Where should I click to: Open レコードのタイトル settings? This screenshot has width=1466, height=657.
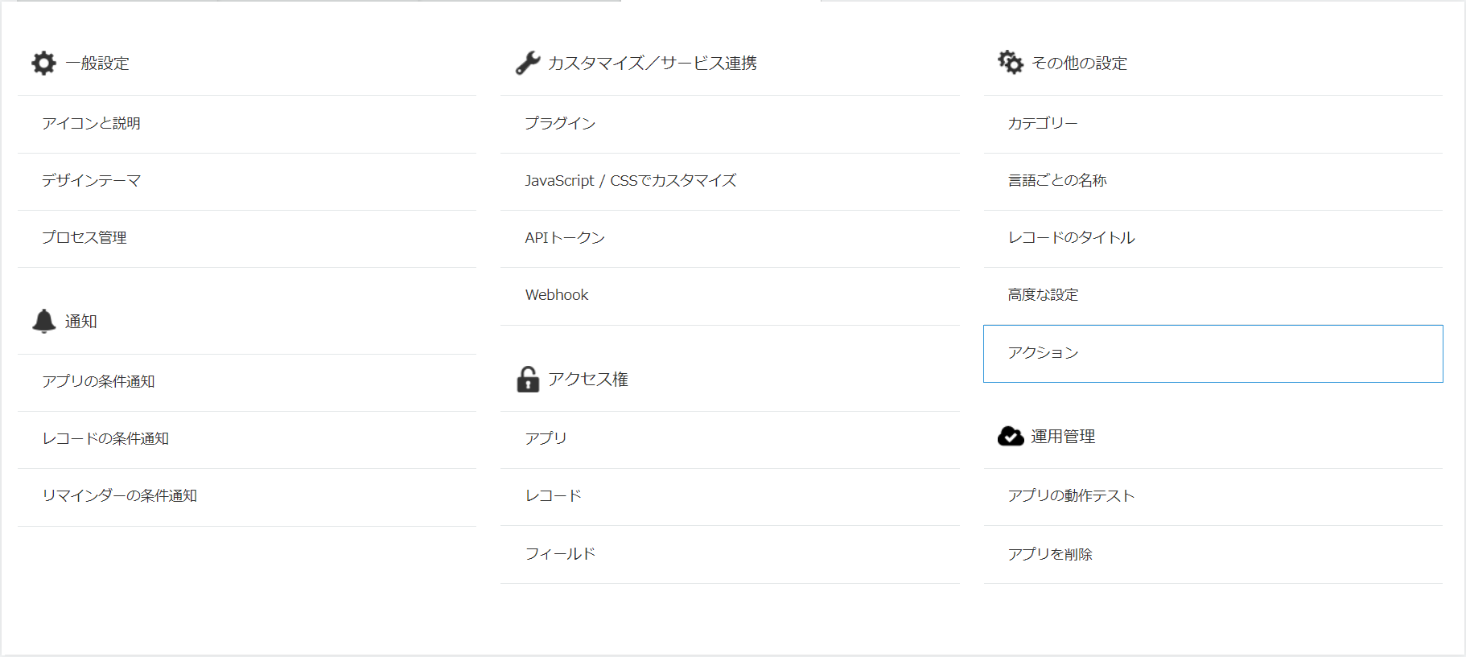1213,238
